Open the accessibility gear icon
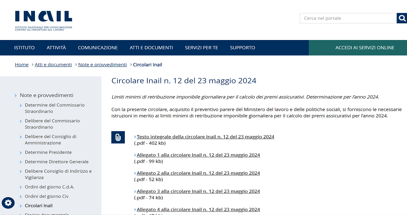Image resolution: width=407 pixels, height=215 pixels. 8,203
